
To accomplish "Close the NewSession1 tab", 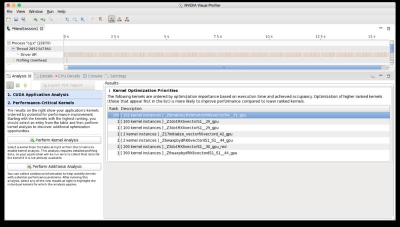I will pyautogui.click(x=41, y=29).
